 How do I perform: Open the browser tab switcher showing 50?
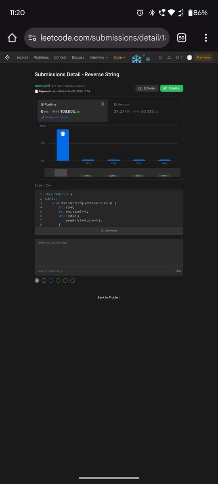pyautogui.click(x=182, y=38)
